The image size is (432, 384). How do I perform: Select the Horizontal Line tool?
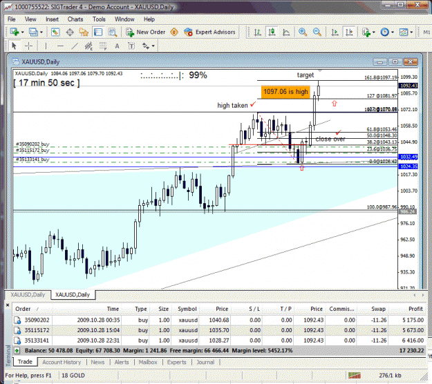[x=60, y=46]
